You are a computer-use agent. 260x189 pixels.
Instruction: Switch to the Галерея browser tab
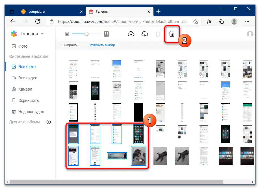pos(119,12)
